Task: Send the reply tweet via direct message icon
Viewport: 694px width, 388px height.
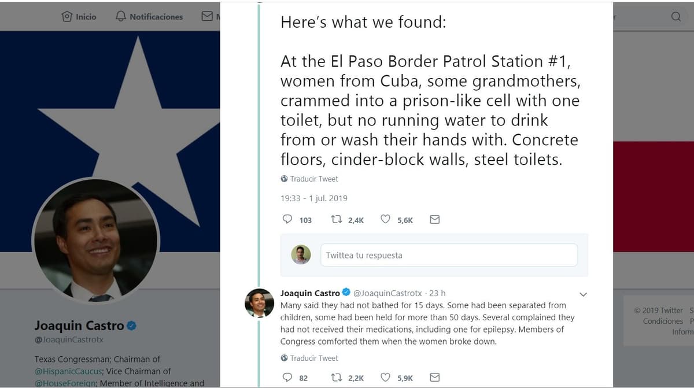Action: pos(435,378)
